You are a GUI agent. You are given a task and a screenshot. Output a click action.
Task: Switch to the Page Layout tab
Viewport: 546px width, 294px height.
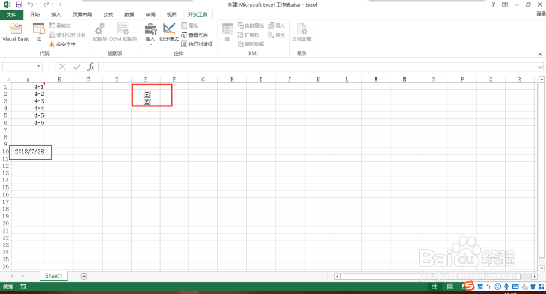pyautogui.click(x=82, y=15)
